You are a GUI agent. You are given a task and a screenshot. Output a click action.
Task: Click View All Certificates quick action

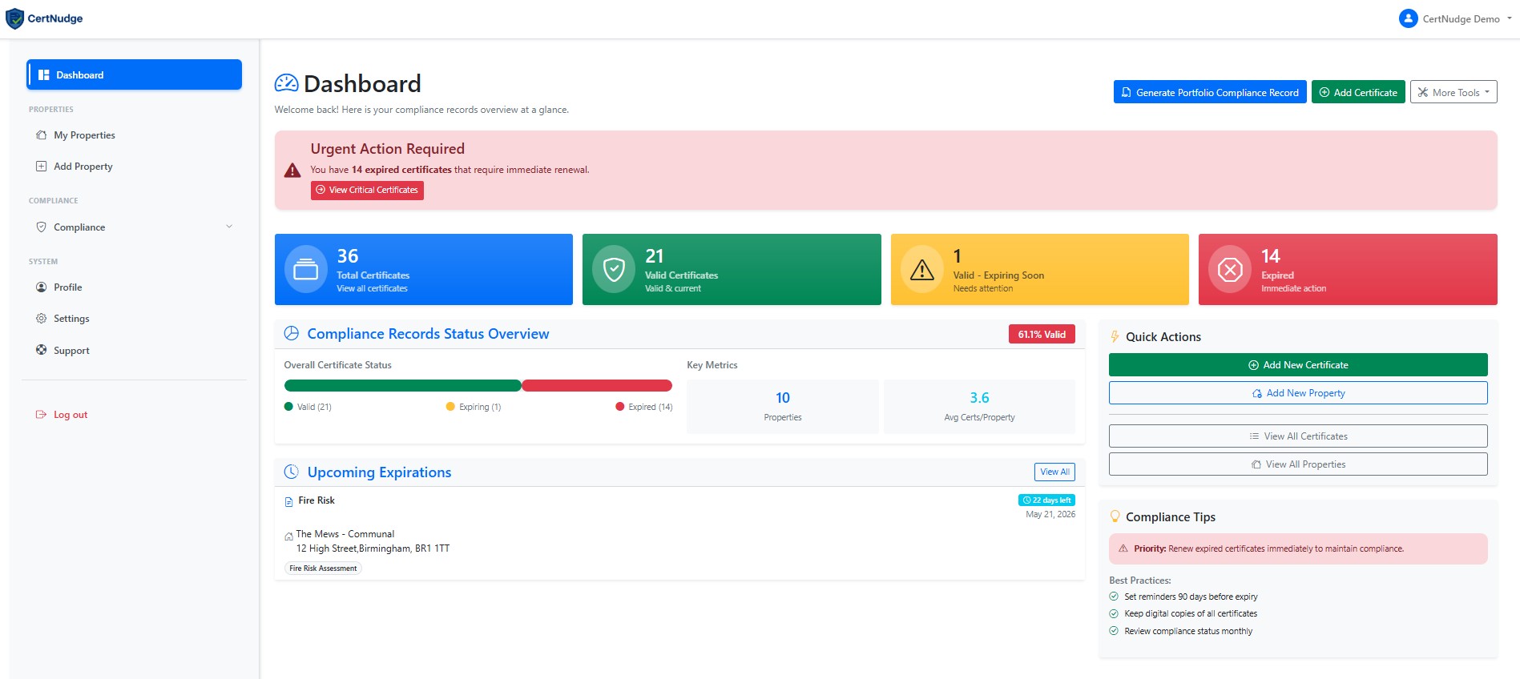[1298, 436]
